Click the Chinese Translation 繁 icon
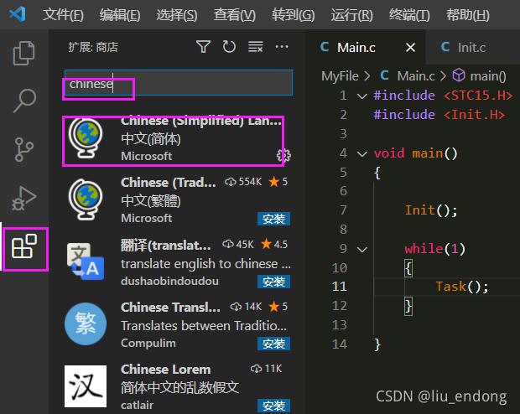This screenshot has width=520, height=414. click(86, 323)
